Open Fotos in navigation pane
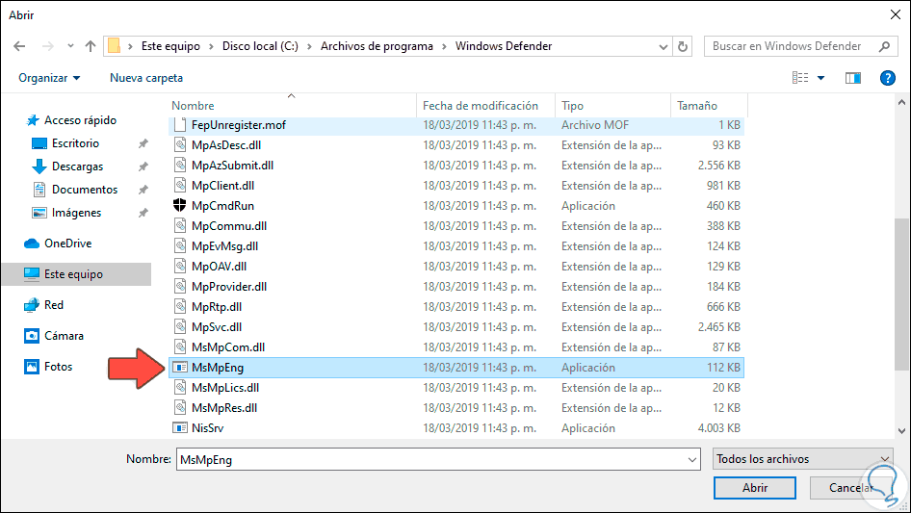 58,367
